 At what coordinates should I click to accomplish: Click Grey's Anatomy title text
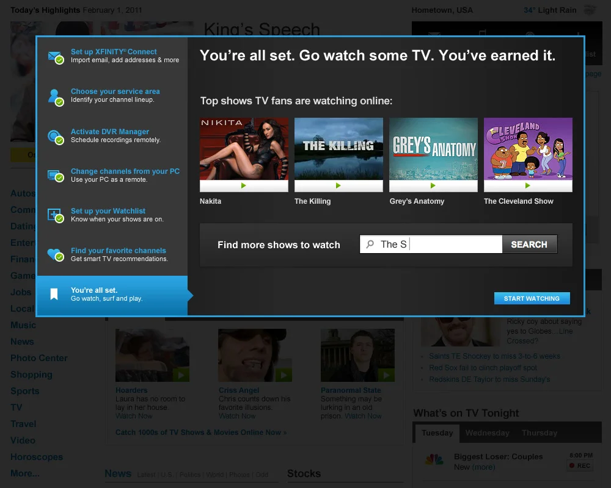coord(417,201)
